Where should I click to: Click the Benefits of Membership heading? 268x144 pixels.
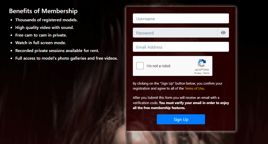43,11
